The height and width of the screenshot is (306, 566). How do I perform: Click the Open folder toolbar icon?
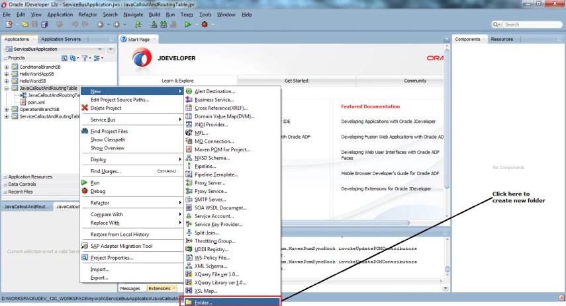(x=25, y=24)
